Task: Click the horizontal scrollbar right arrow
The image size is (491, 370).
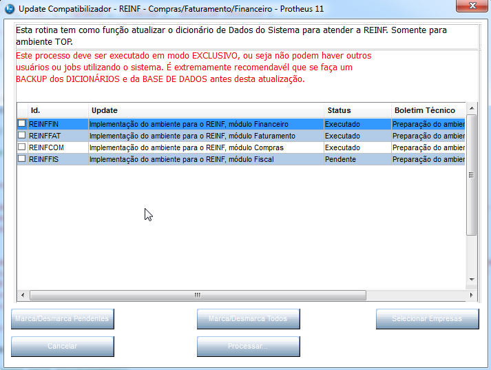Action: 471,295
